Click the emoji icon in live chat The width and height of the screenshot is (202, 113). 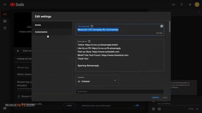[x=153, y=109]
